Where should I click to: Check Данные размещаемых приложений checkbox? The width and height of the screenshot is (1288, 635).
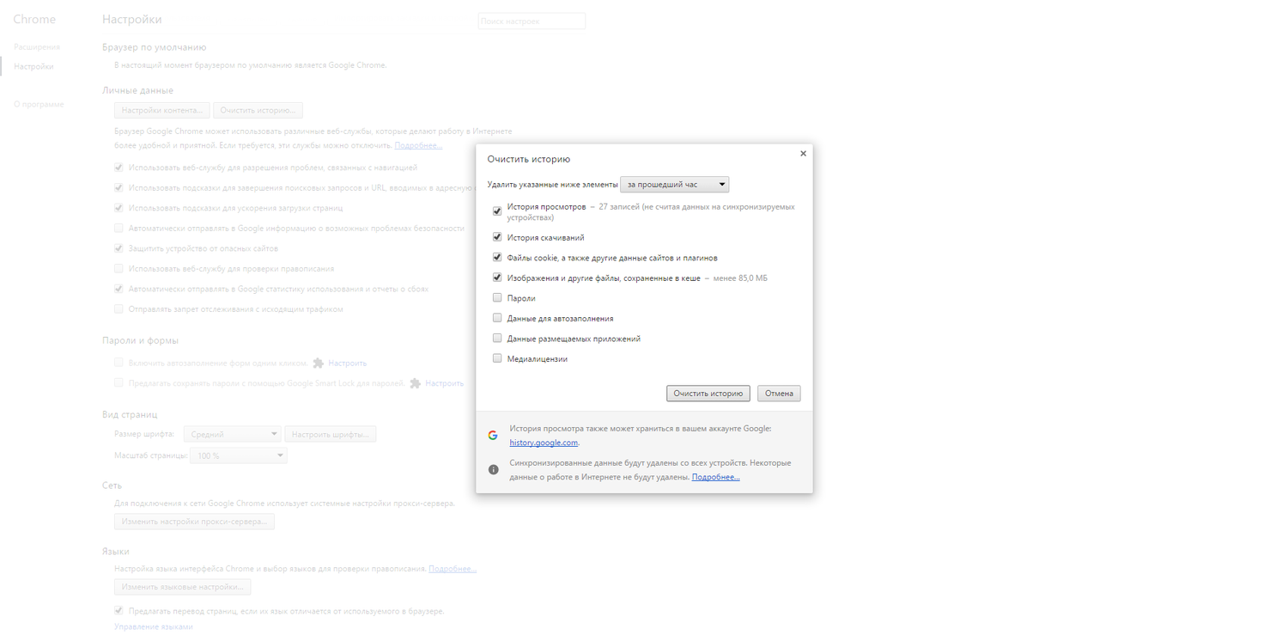[x=497, y=338]
